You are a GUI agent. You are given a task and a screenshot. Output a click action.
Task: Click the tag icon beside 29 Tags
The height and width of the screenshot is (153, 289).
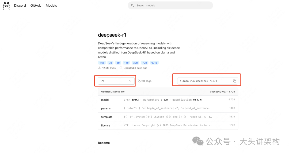click(x=139, y=81)
